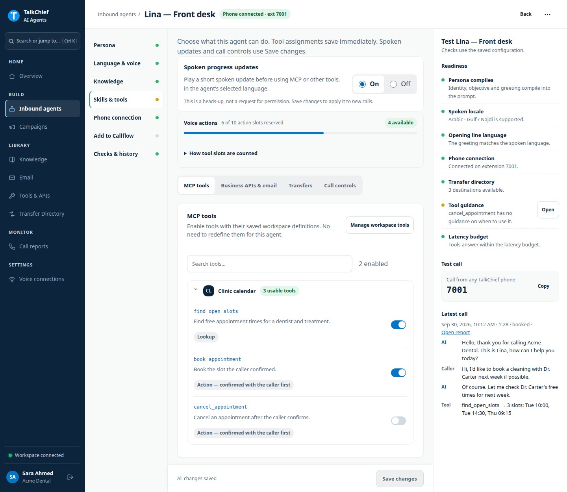Copy the test call extension 7001
The height and width of the screenshot is (492, 567).
(543, 286)
